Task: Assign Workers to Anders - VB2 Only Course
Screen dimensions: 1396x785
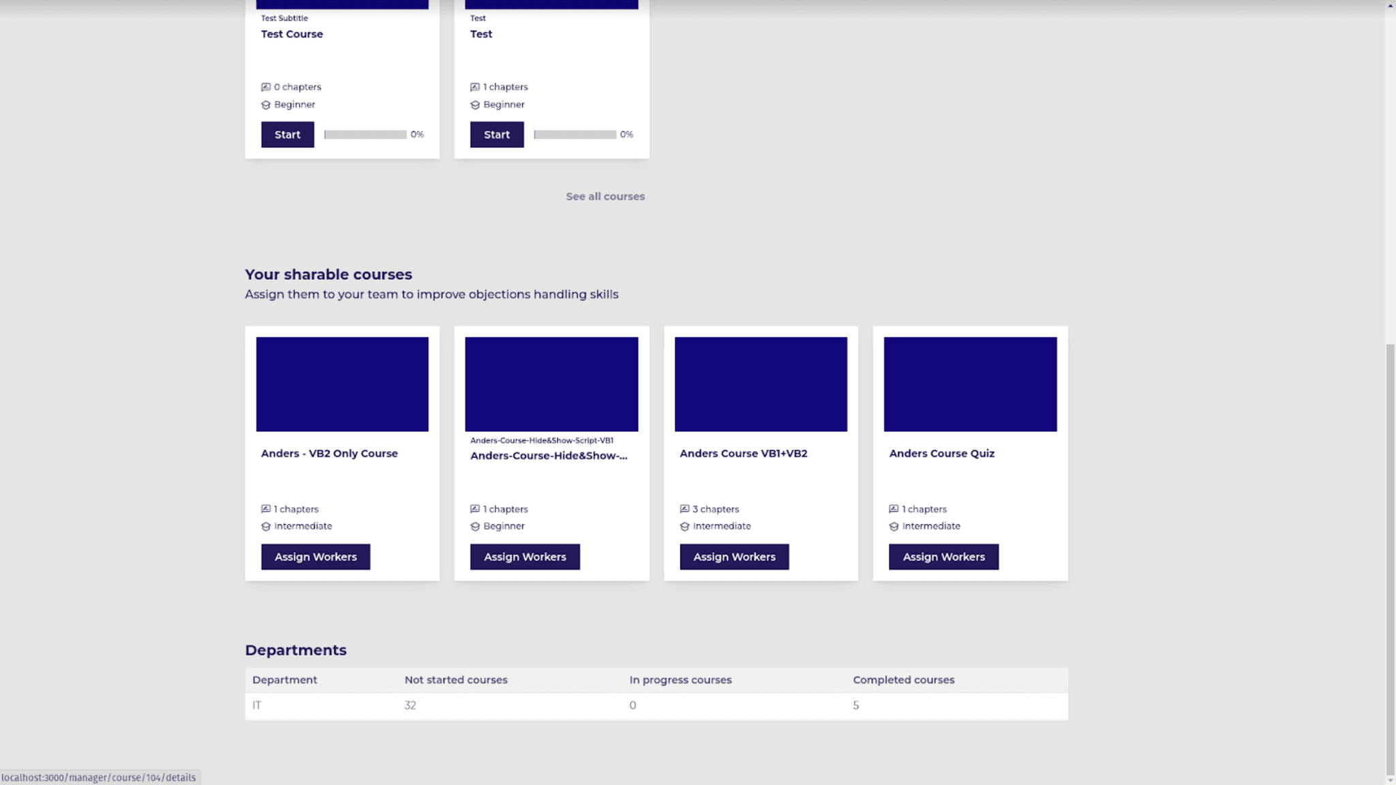Action: click(x=315, y=557)
